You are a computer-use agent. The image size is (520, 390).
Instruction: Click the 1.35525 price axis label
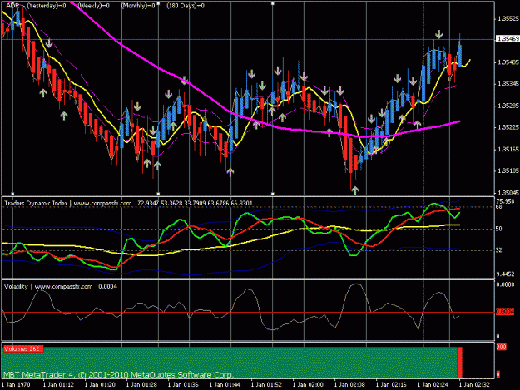pos(508,19)
